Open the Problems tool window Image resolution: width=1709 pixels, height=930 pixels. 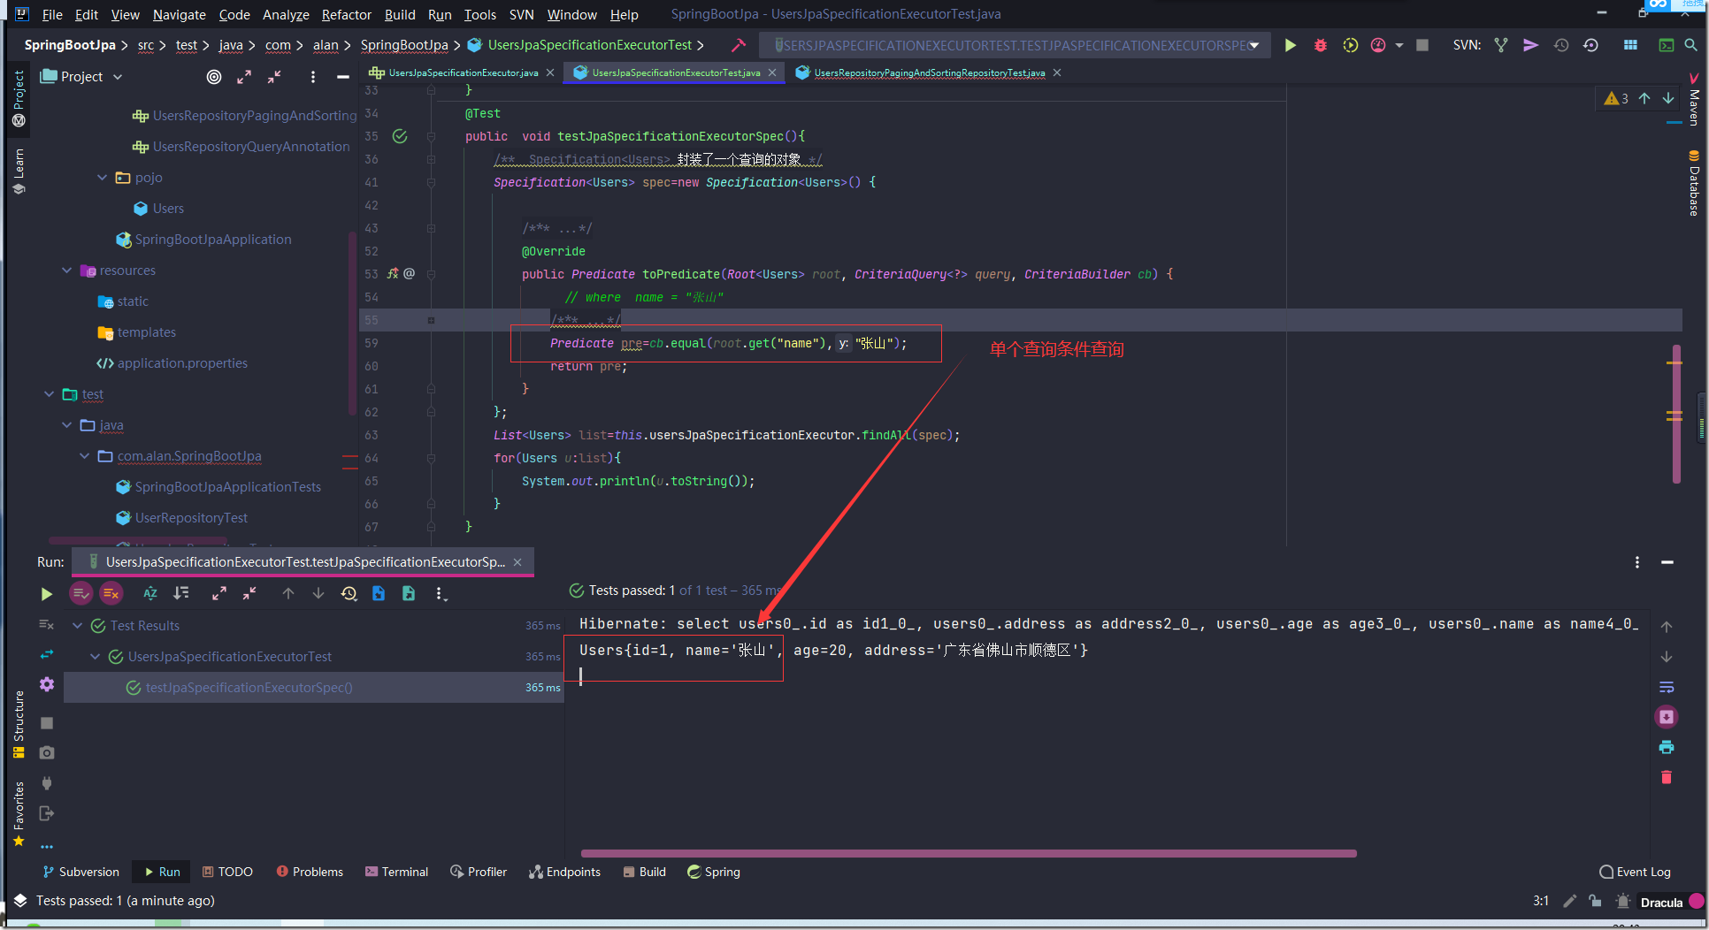(310, 872)
